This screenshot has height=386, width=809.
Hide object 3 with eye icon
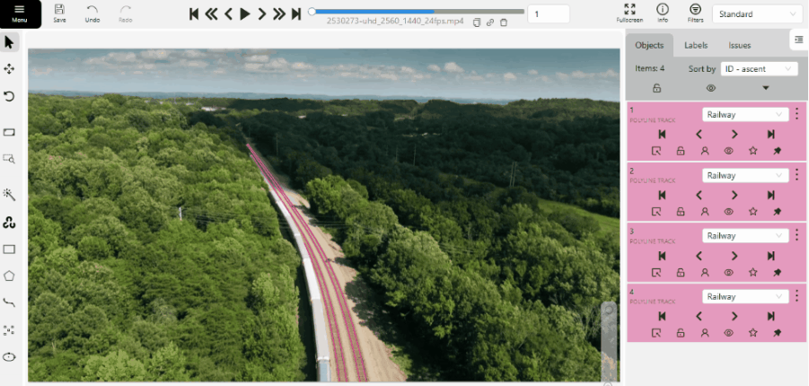(728, 273)
